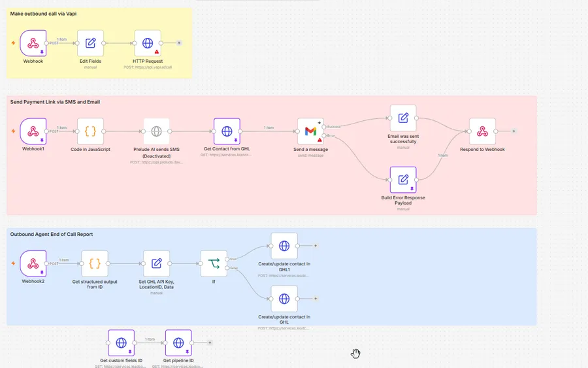
Task: Click the pin icon on Build Error Response Payload
Action: coord(412,189)
